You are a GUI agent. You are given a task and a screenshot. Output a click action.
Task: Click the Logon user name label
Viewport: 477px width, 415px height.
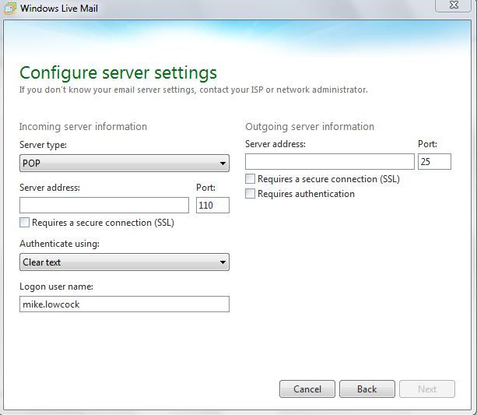point(56,287)
